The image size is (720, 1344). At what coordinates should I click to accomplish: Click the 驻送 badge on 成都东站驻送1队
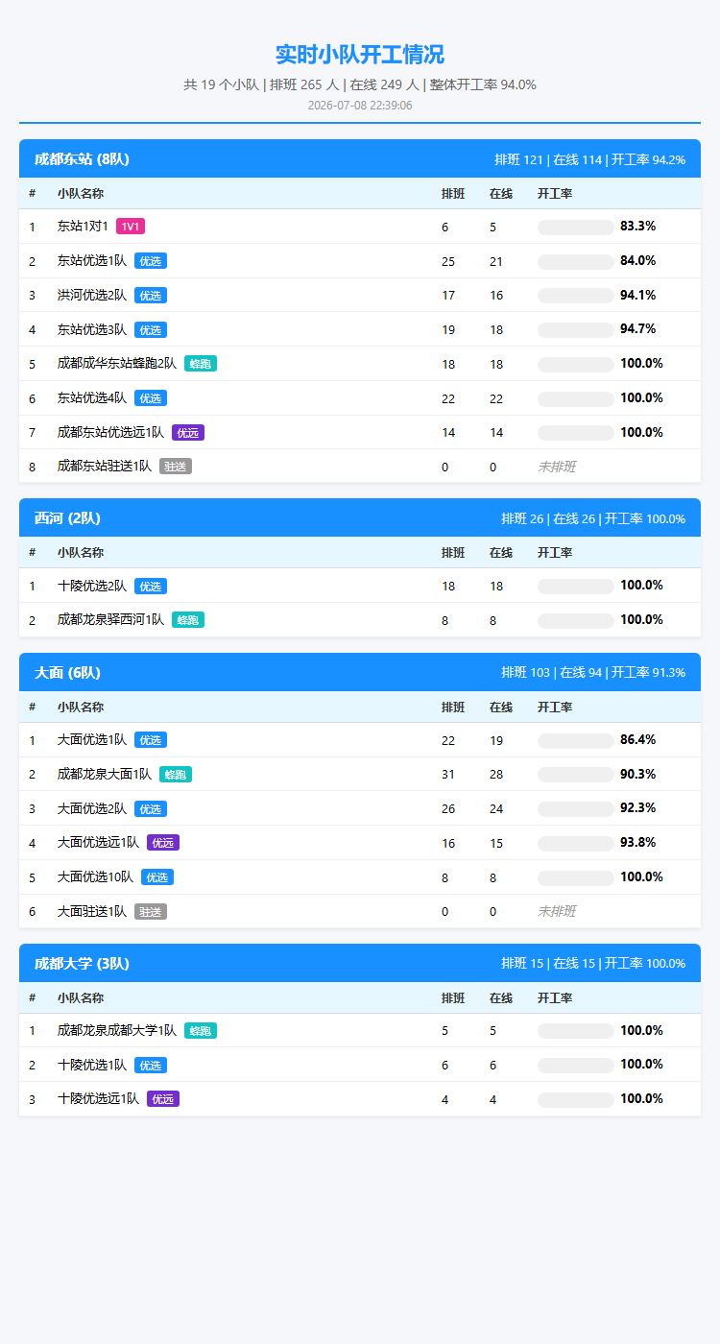[x=176, y=467]
